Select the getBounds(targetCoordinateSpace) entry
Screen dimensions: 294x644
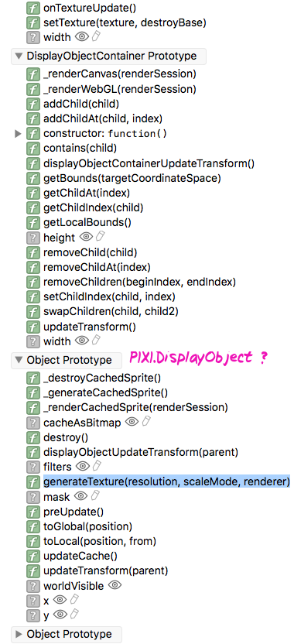pyautogui.click(x=132, y=178)
